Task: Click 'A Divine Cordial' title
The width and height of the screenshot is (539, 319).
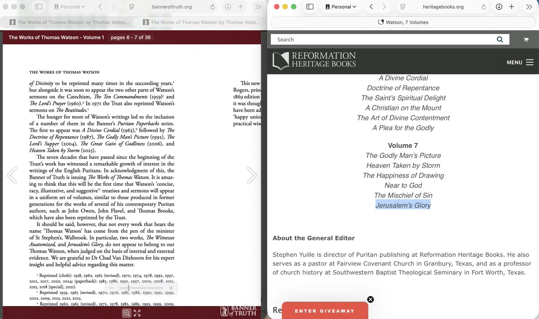Action: [x=403, y=78]
